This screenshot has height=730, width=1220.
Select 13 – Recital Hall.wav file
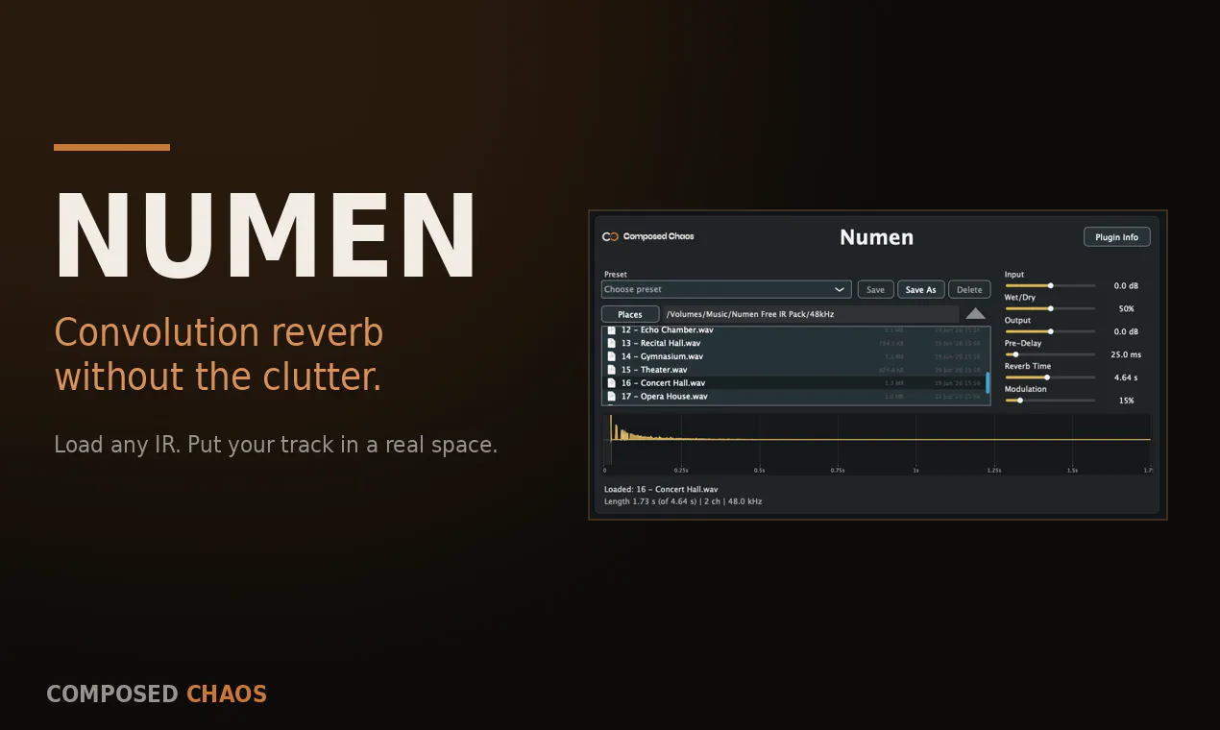tap(795, 343)
